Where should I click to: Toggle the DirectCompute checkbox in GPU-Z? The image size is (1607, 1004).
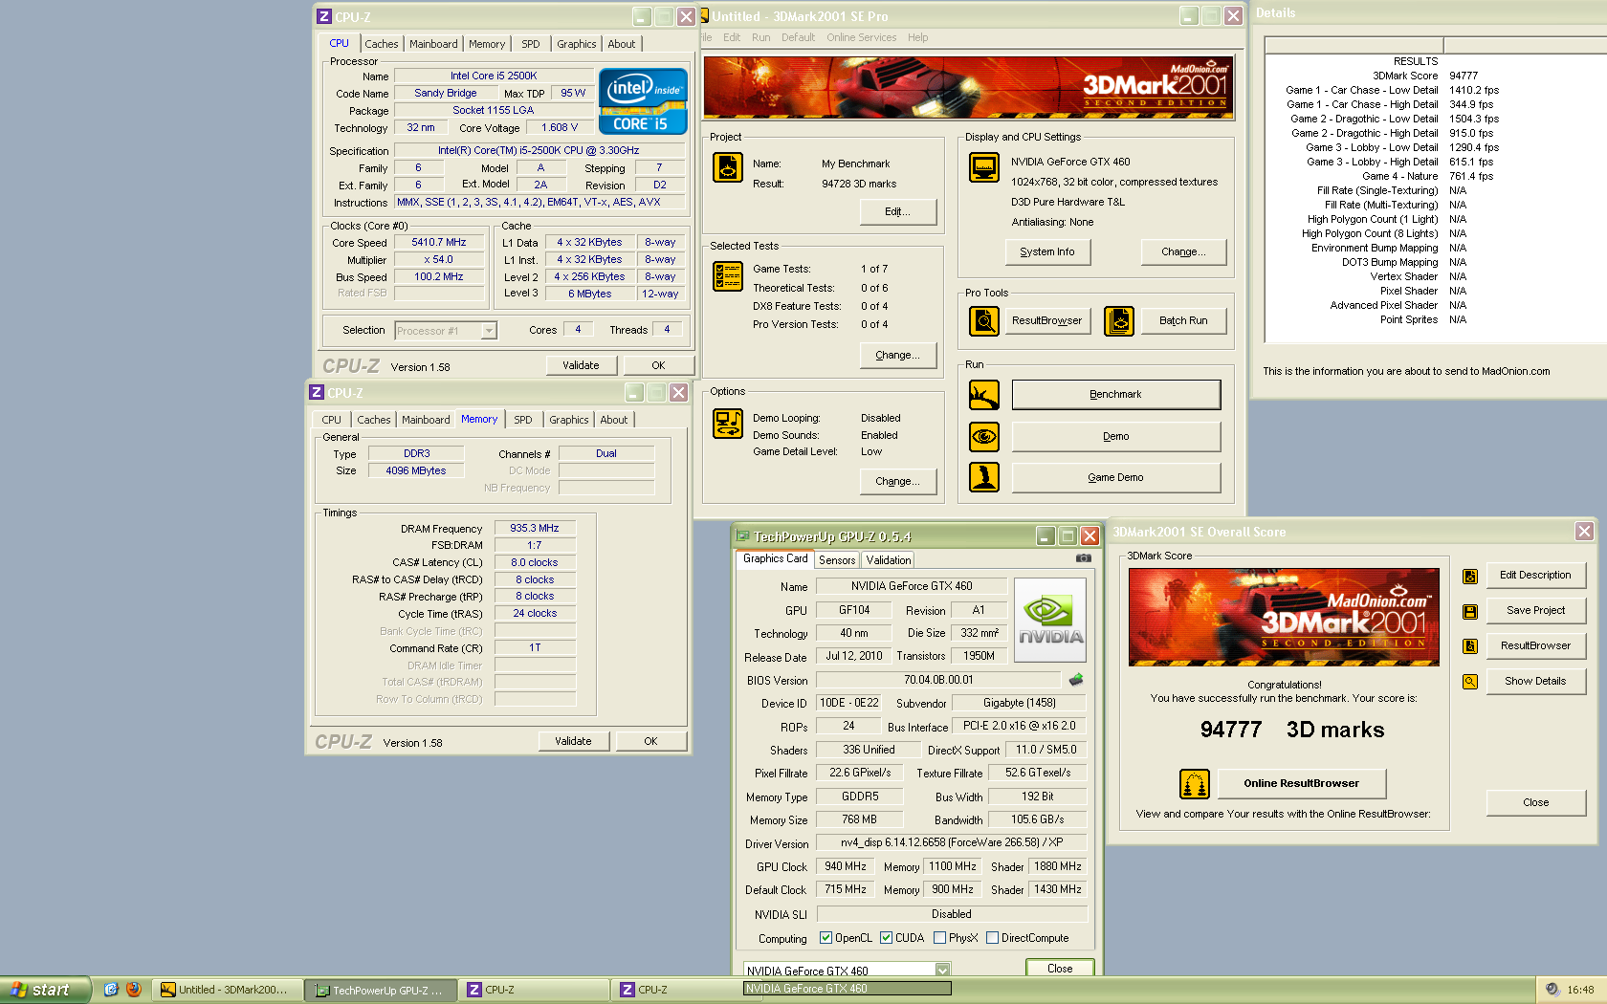pyautogui.click(x=992, y=938)
